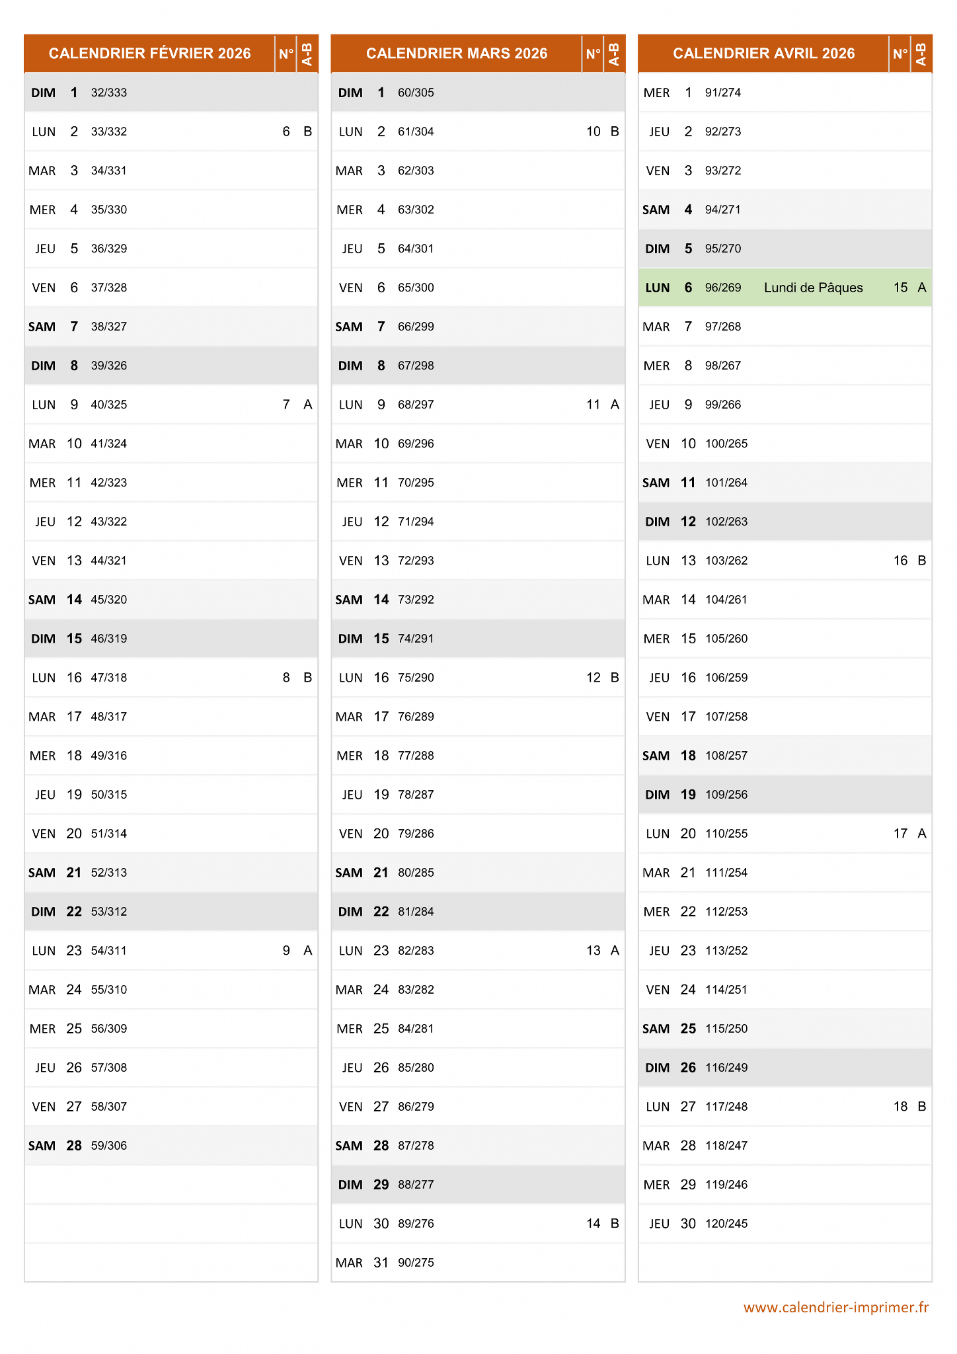Select Sunday 22 February row
The width and height of the screenshot is (957, 1354).
tap(171, 912)
